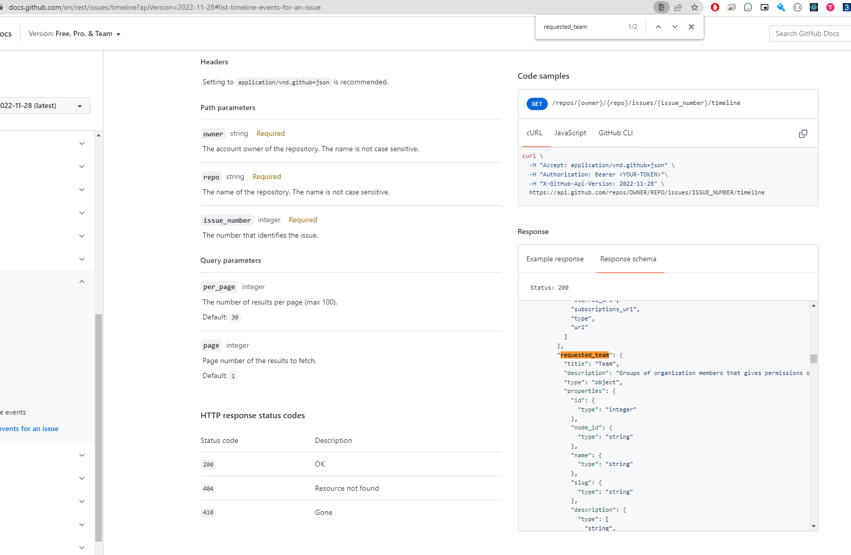Click the bookmark star in address bar
The width and height of the screenshot is (851, 555).
(x=696, y=7)
